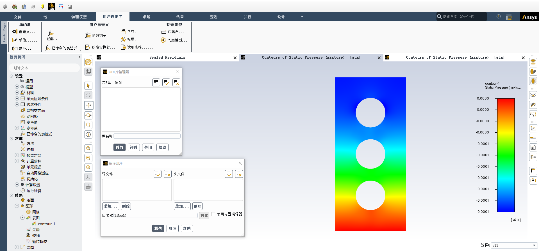Click the ribbon collapse arrow

pyautogui.click(x=302, y=17)
